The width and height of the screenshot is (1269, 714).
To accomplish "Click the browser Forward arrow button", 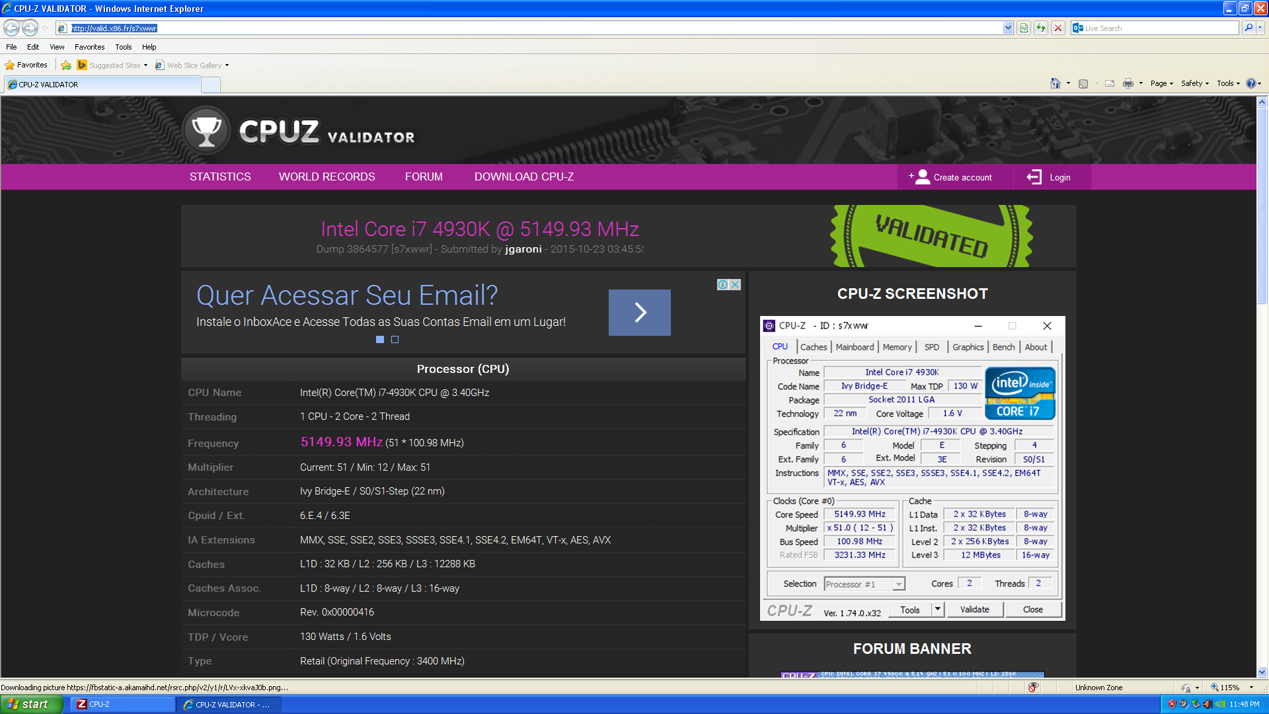I will click(x=30, y=28).
